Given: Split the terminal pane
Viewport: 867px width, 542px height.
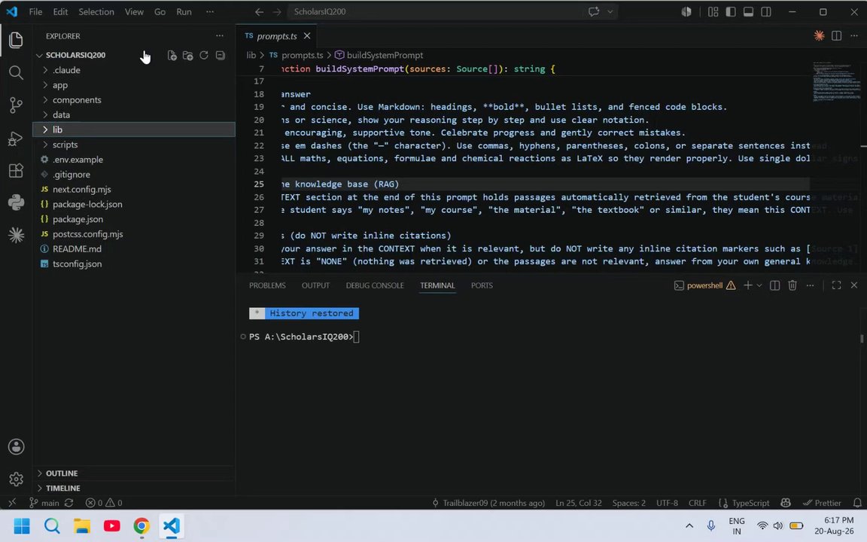Looking at the screenshot, I should pos(774,285).
